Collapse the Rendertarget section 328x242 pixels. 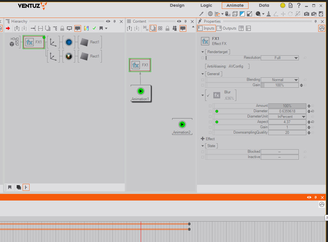[x=203, y=52]
